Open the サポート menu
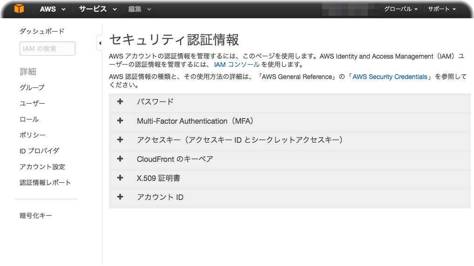The height and width of the screenshot is (266, 474). tap(441, 9)
